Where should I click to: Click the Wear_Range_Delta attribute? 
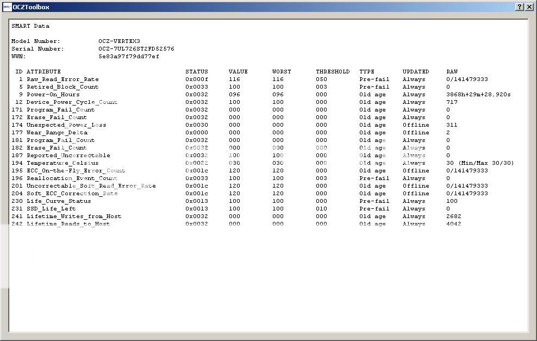coord(57,132)
